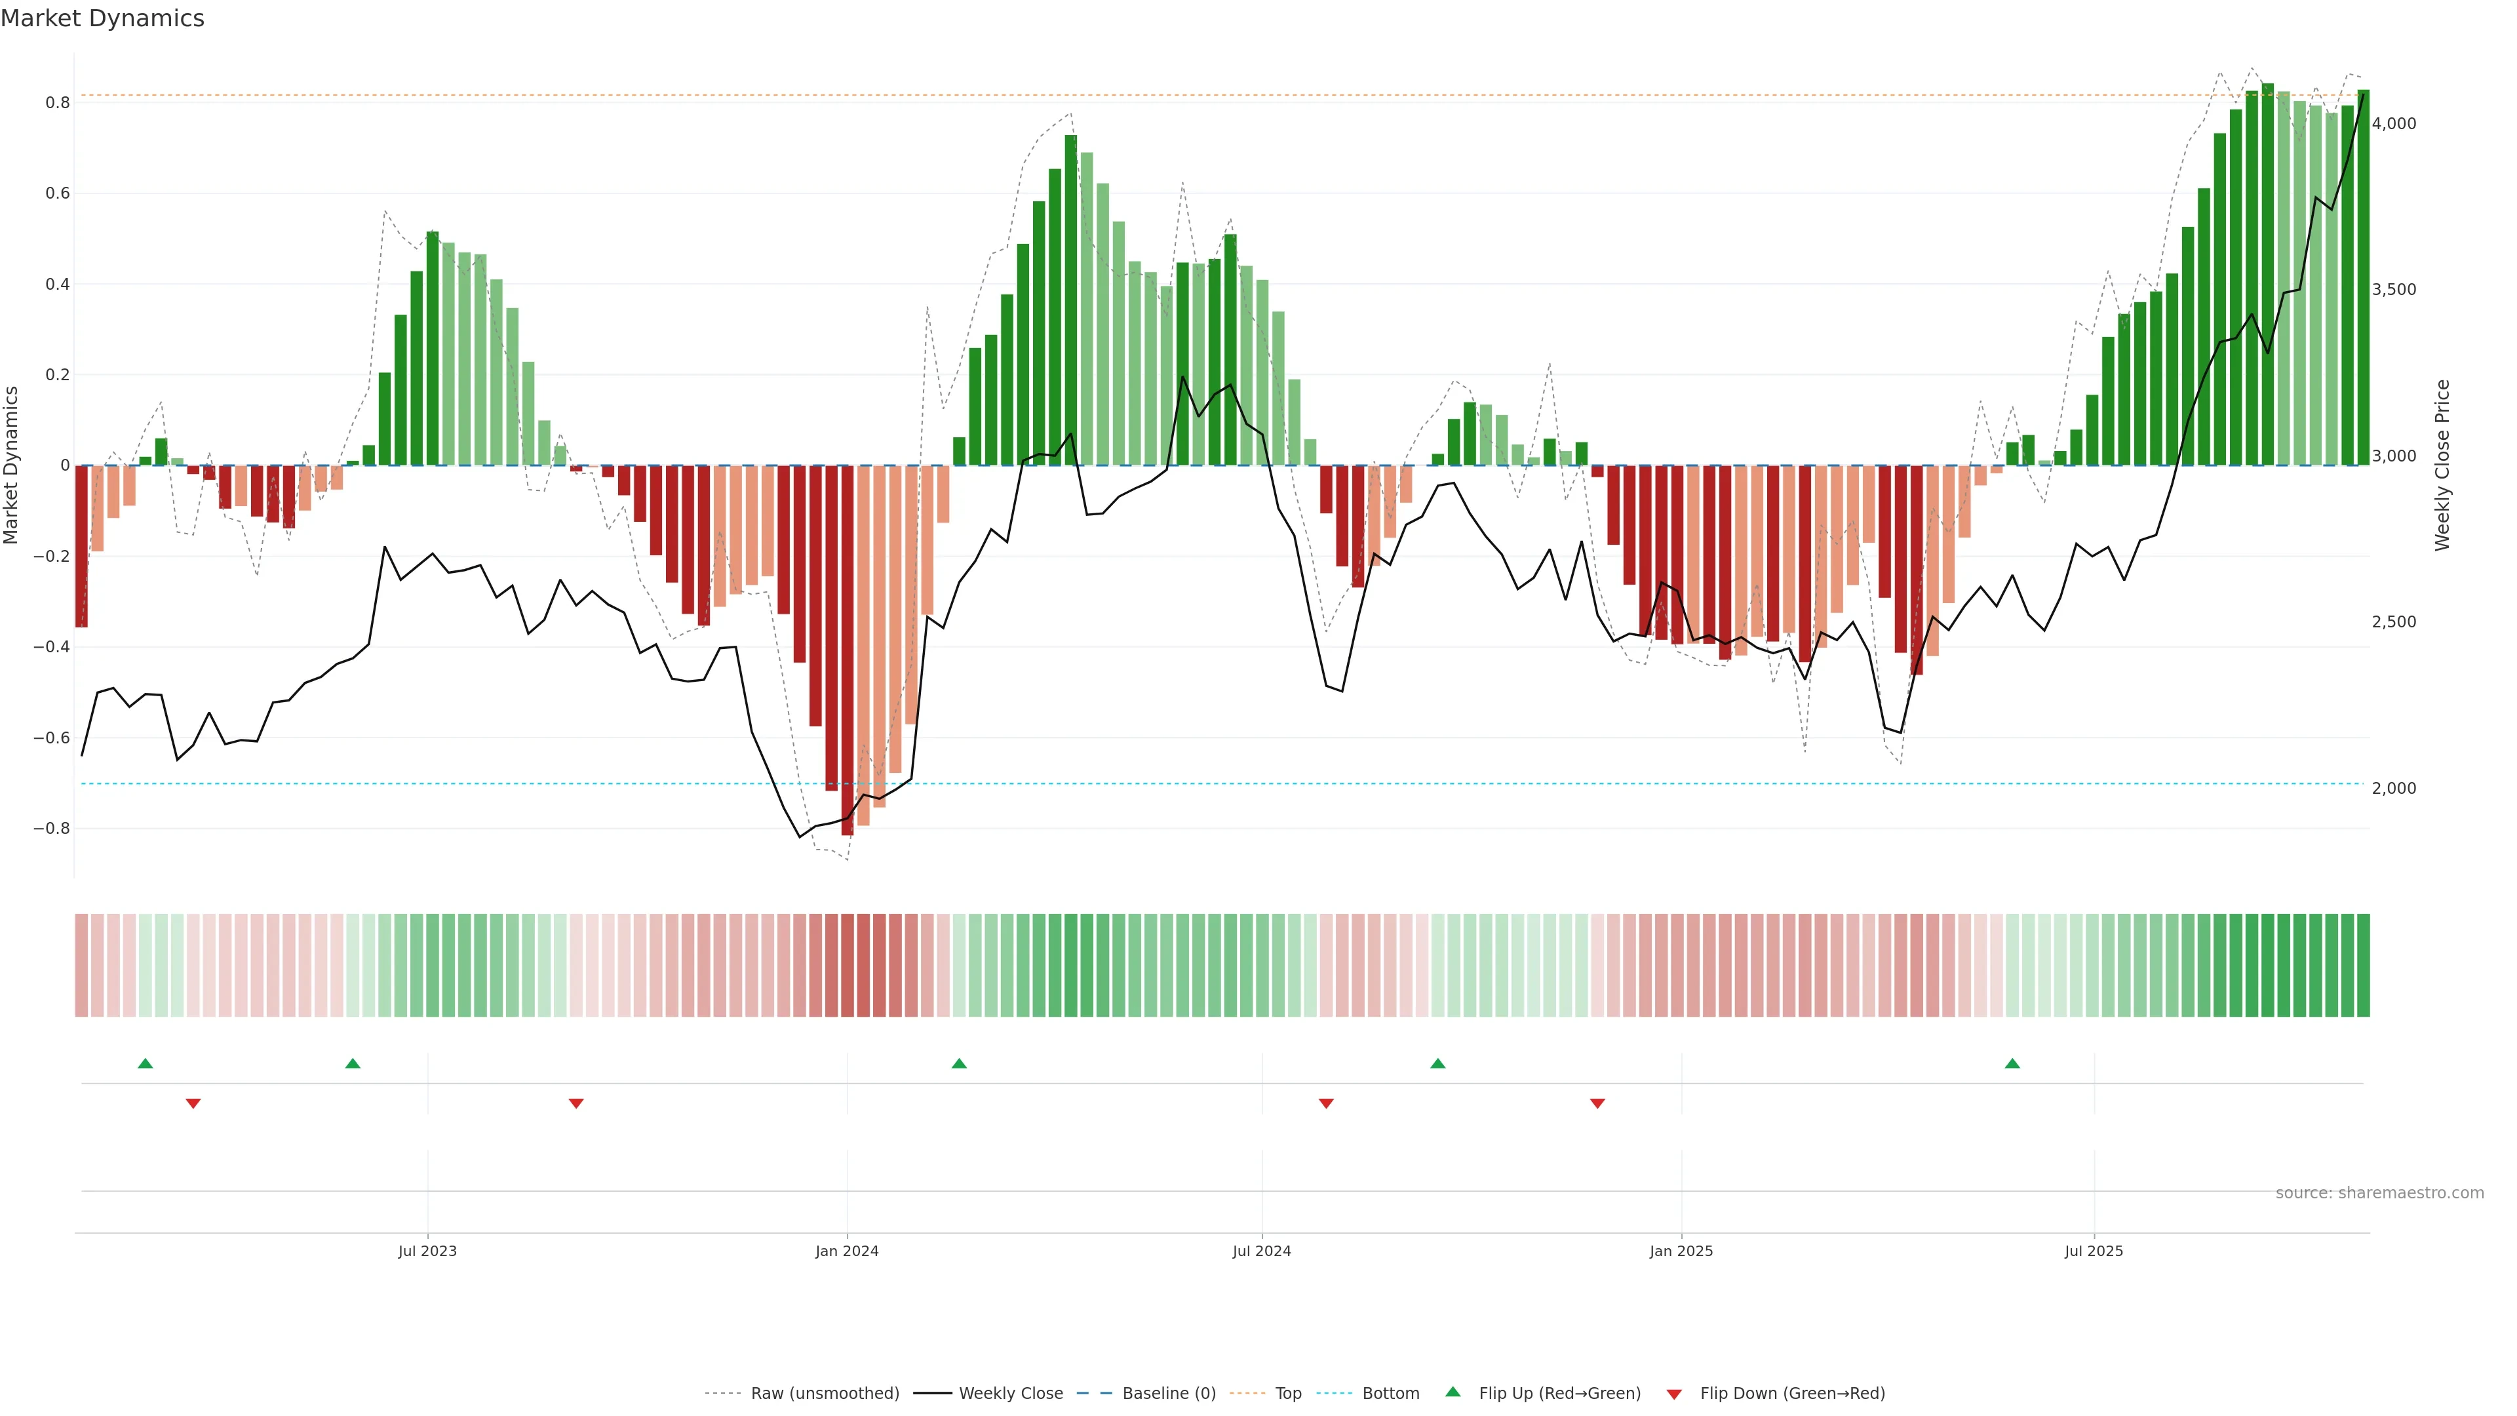Screen dimensions: 2517x1416
Task: Click the Market Dynamics chart title
Action: click(x=103, y=18)
